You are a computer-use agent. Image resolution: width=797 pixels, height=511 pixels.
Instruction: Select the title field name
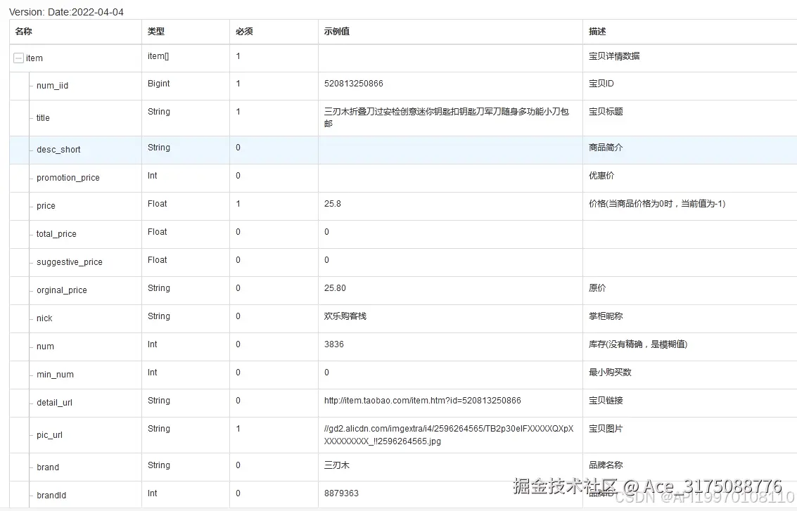tap(43, 118)
